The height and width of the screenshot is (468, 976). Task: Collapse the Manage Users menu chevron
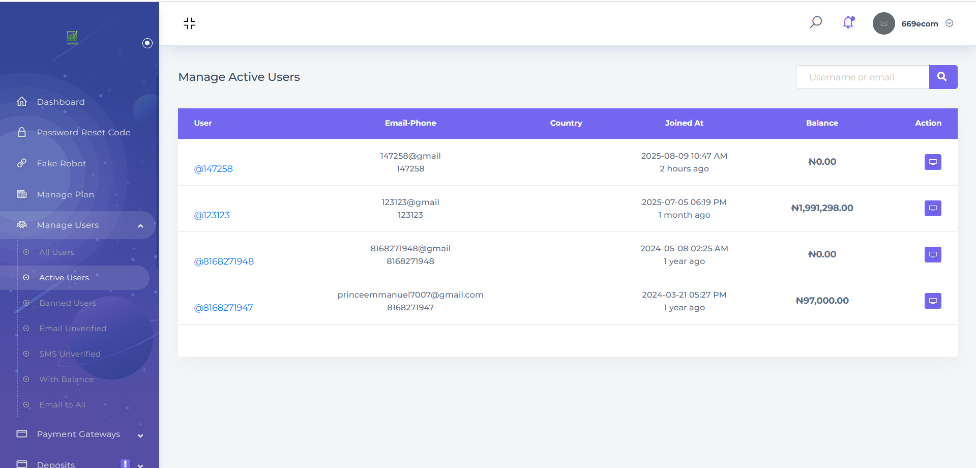140,225
